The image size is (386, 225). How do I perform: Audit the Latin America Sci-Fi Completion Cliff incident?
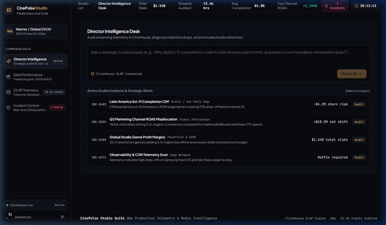pos(359,104)
